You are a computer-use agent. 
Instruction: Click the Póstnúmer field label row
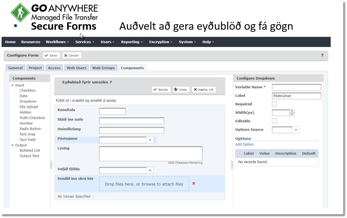(106, 140)
